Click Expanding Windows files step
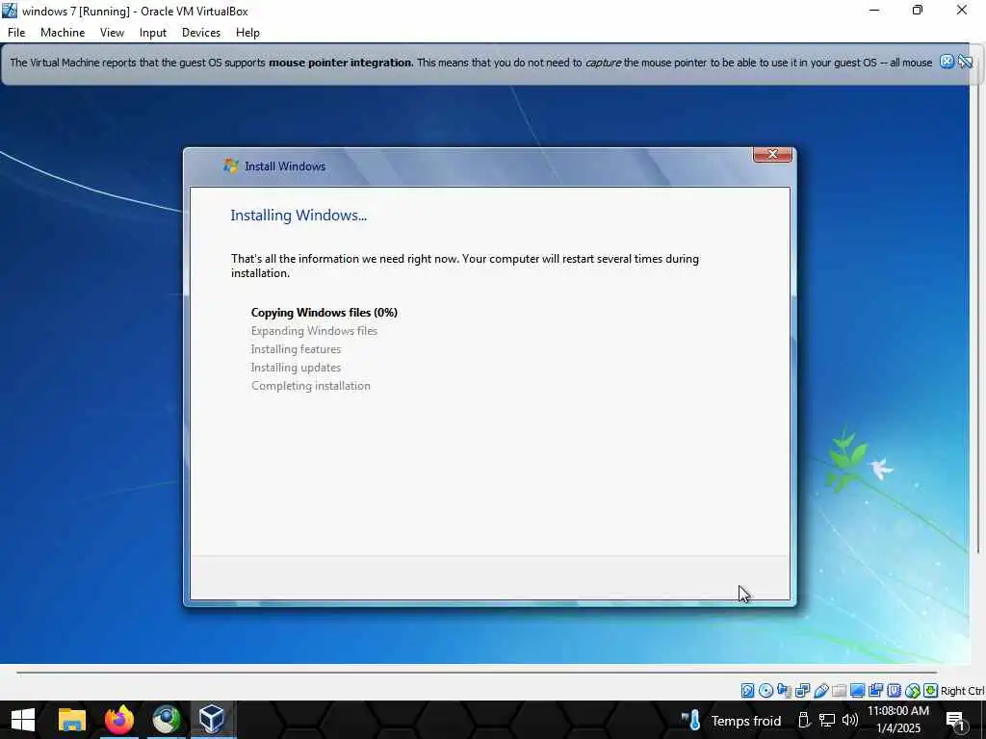 tap(314, 331)
